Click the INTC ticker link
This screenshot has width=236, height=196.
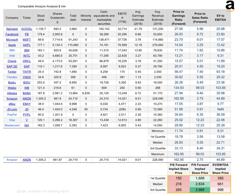coord(27,56)
